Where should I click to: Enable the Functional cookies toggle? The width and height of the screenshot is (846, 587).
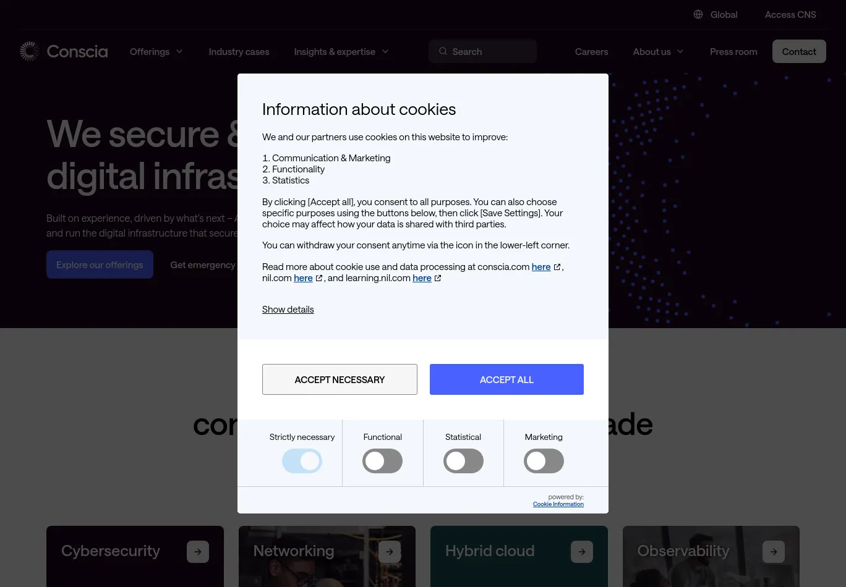click(x=382, y=461)
